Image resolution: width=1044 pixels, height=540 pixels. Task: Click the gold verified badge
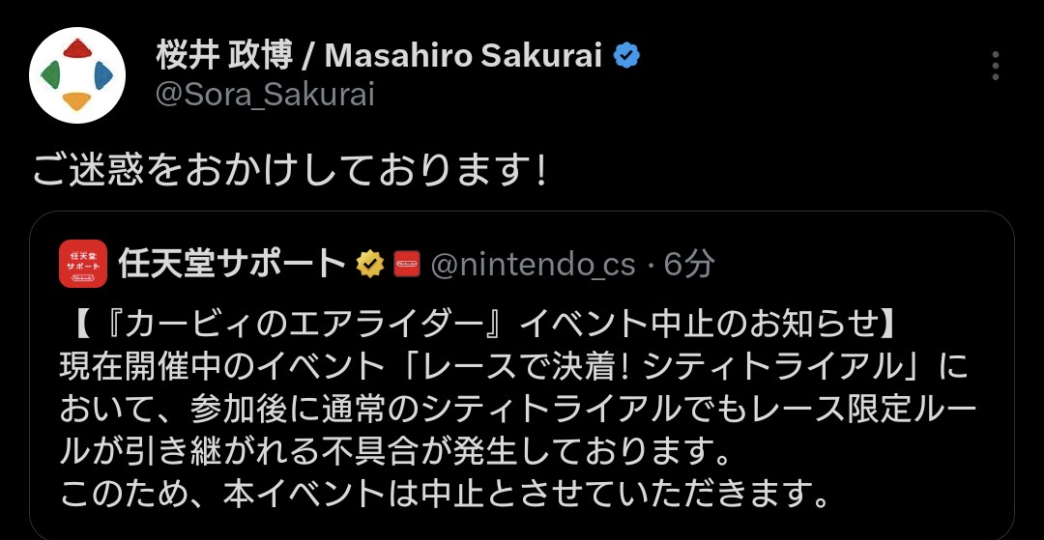tap(369, 264)
